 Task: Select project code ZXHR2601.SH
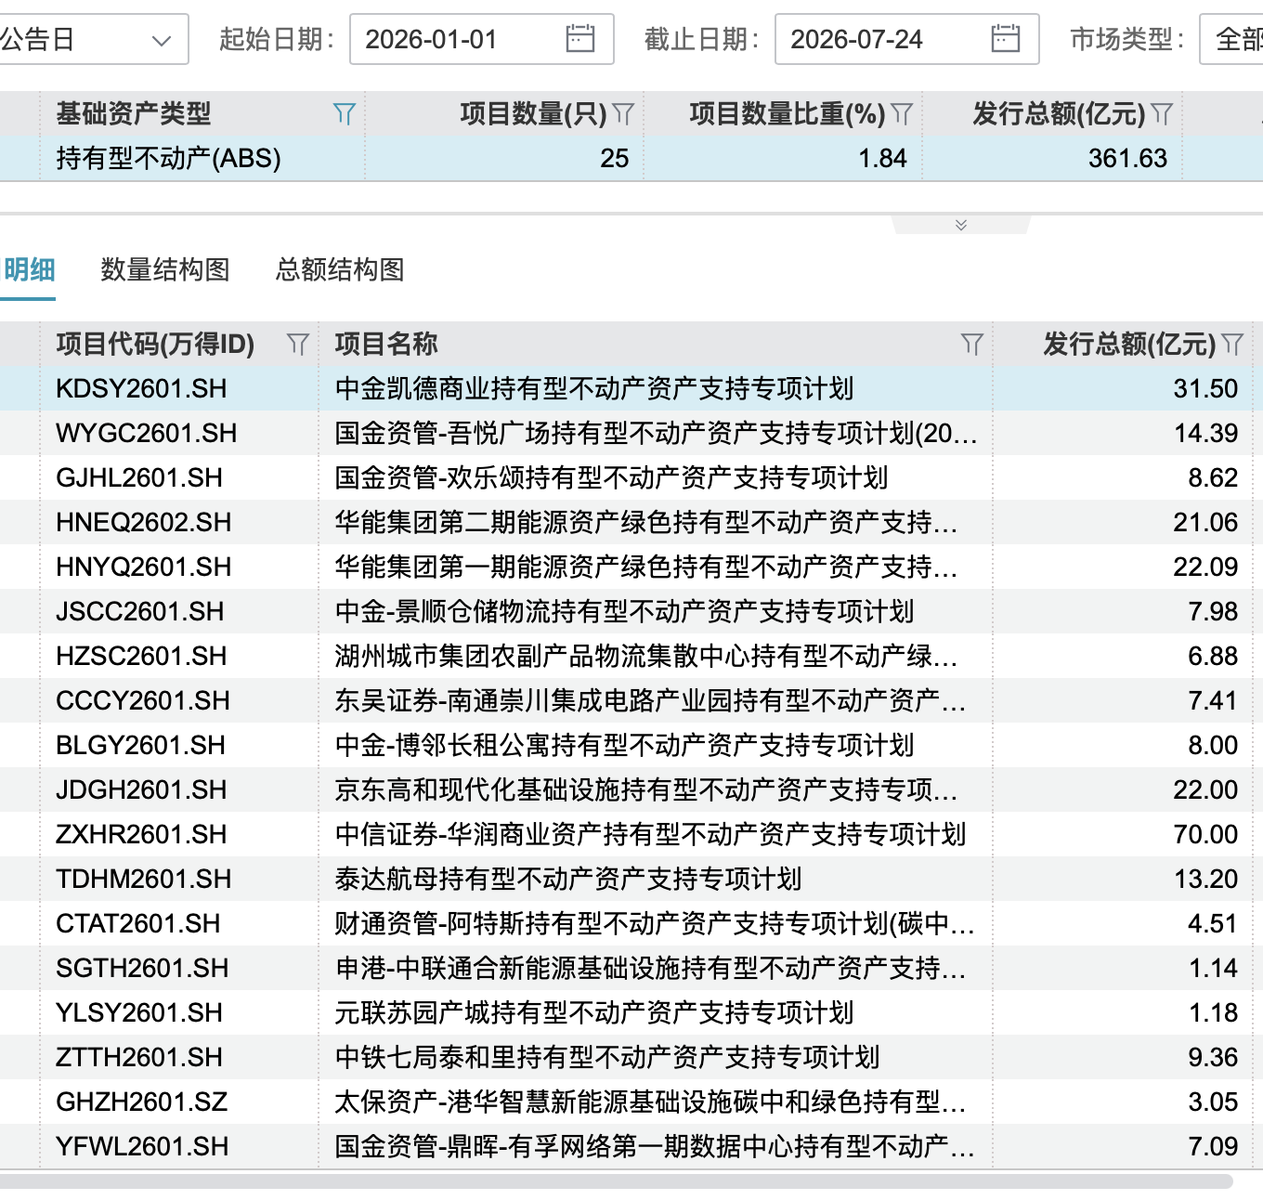pos(141,835)
